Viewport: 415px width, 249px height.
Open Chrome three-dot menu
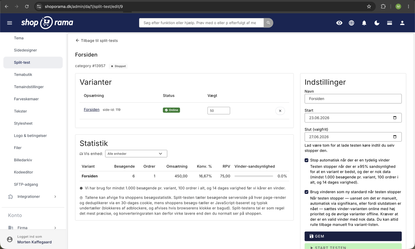pos(408,6)
